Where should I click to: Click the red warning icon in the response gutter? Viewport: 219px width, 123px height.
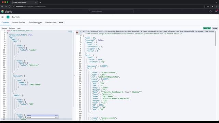pos(77,32)
